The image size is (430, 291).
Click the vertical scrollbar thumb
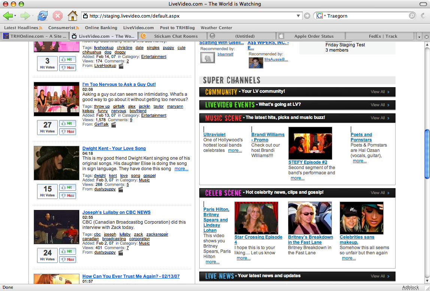coord(427,154)
